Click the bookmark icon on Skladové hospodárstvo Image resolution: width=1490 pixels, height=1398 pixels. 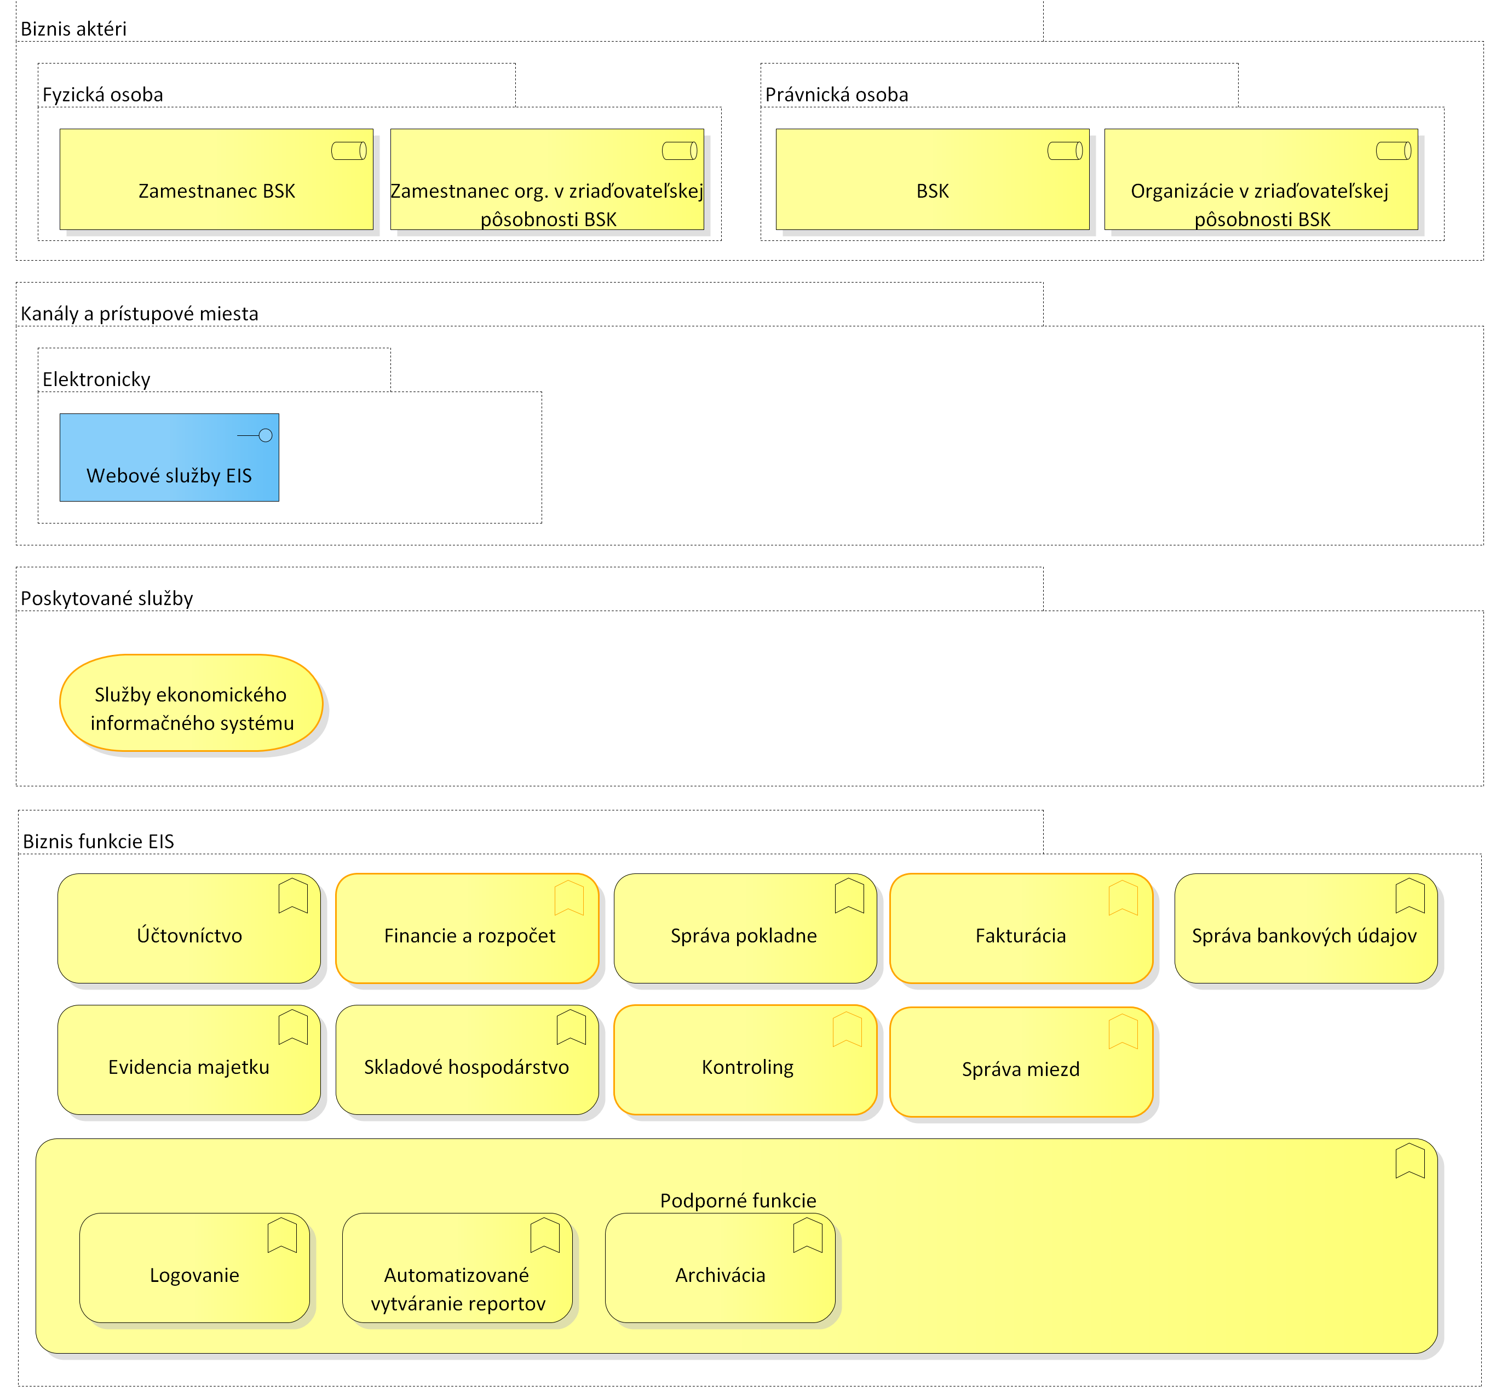click(x=571, y=1027)
